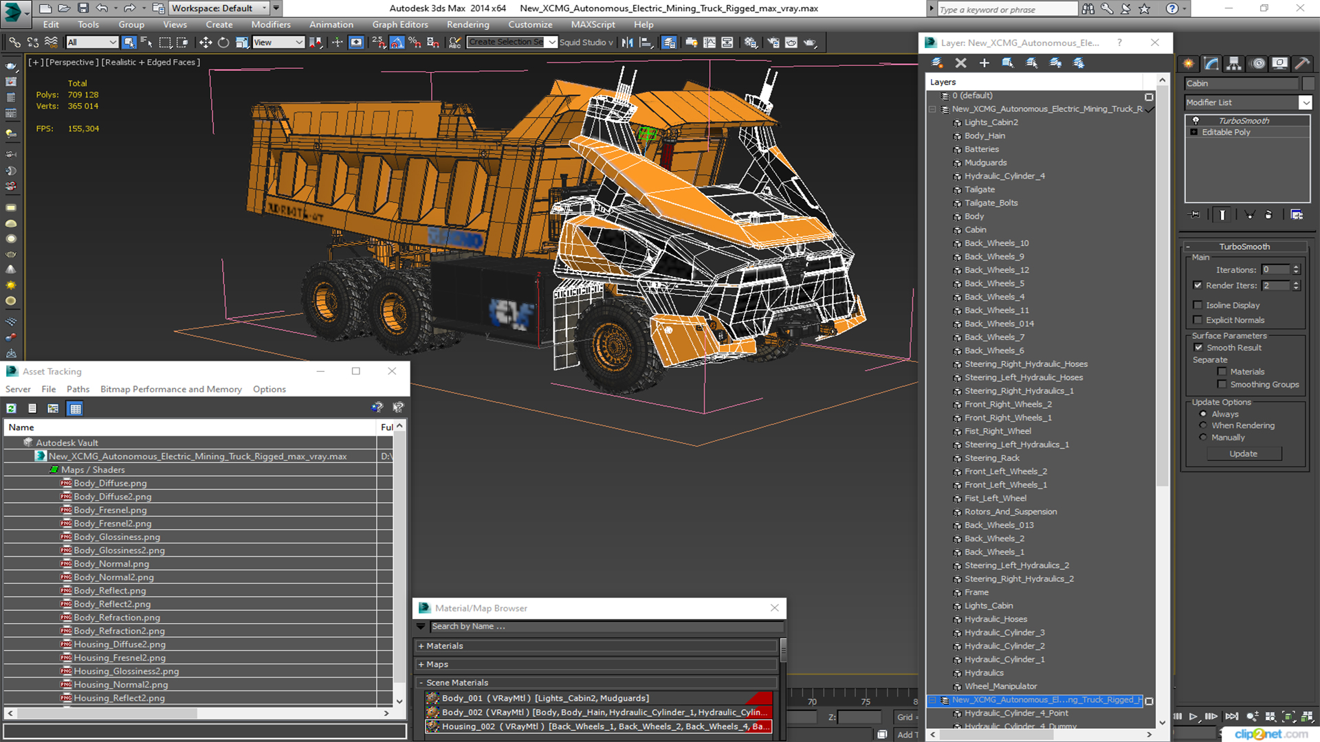Click Pin Stack icon below modifier stack
The image size is (1320, 742).
[x=1195, y=214]
